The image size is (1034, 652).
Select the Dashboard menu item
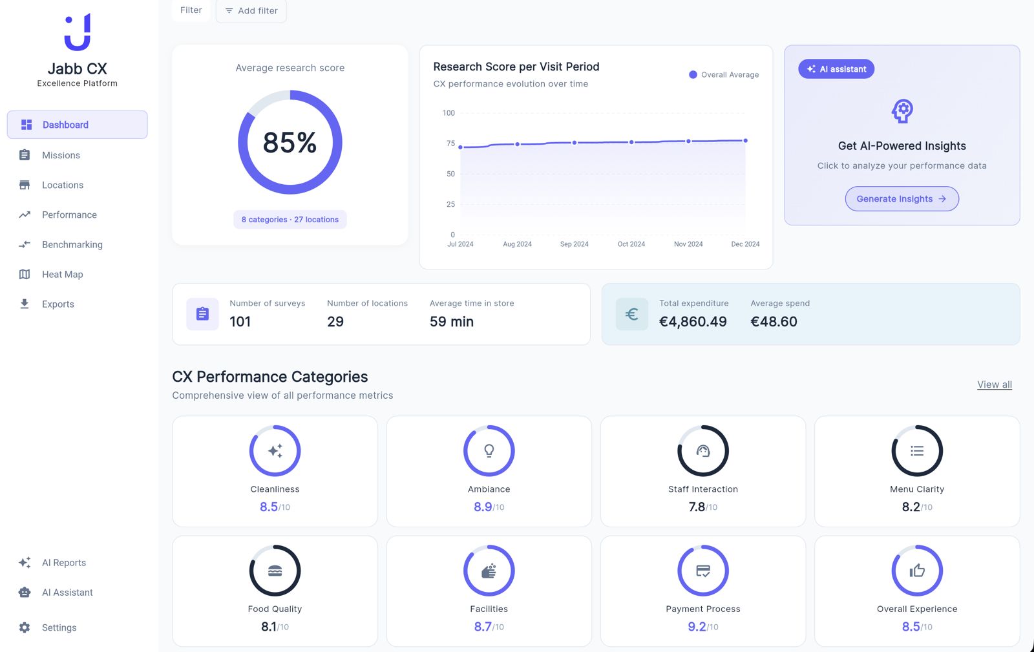click(78, 125)
